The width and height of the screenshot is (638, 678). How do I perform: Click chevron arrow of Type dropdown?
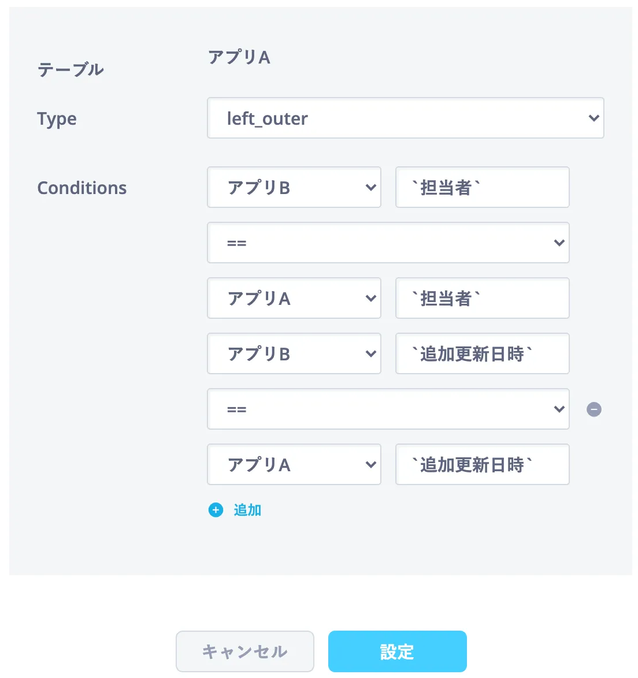tap(594, 118)
